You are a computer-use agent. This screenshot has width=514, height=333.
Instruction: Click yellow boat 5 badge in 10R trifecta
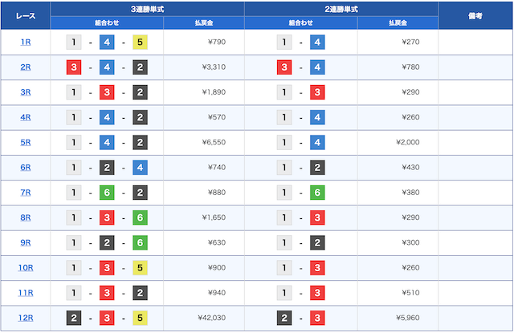[140, 267]
